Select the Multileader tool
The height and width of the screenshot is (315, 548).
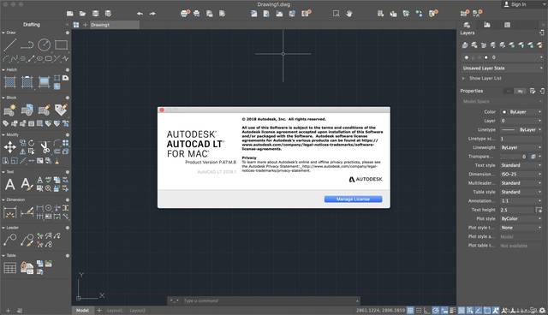pyautogui.click(x=9, y=240)
